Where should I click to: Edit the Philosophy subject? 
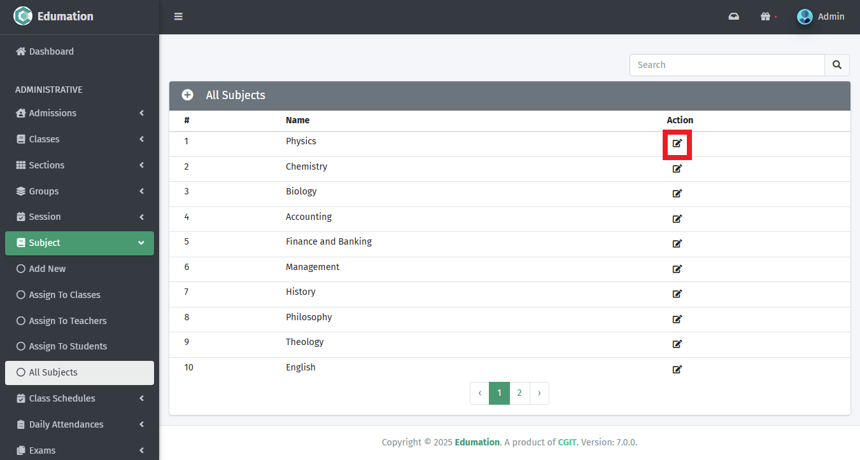coord(677,319)
